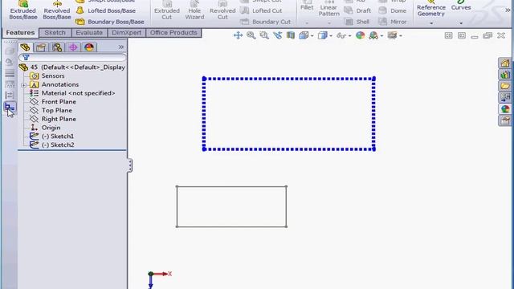Click the Reference Geometry button
514x289 pixels.
(431, 9)
